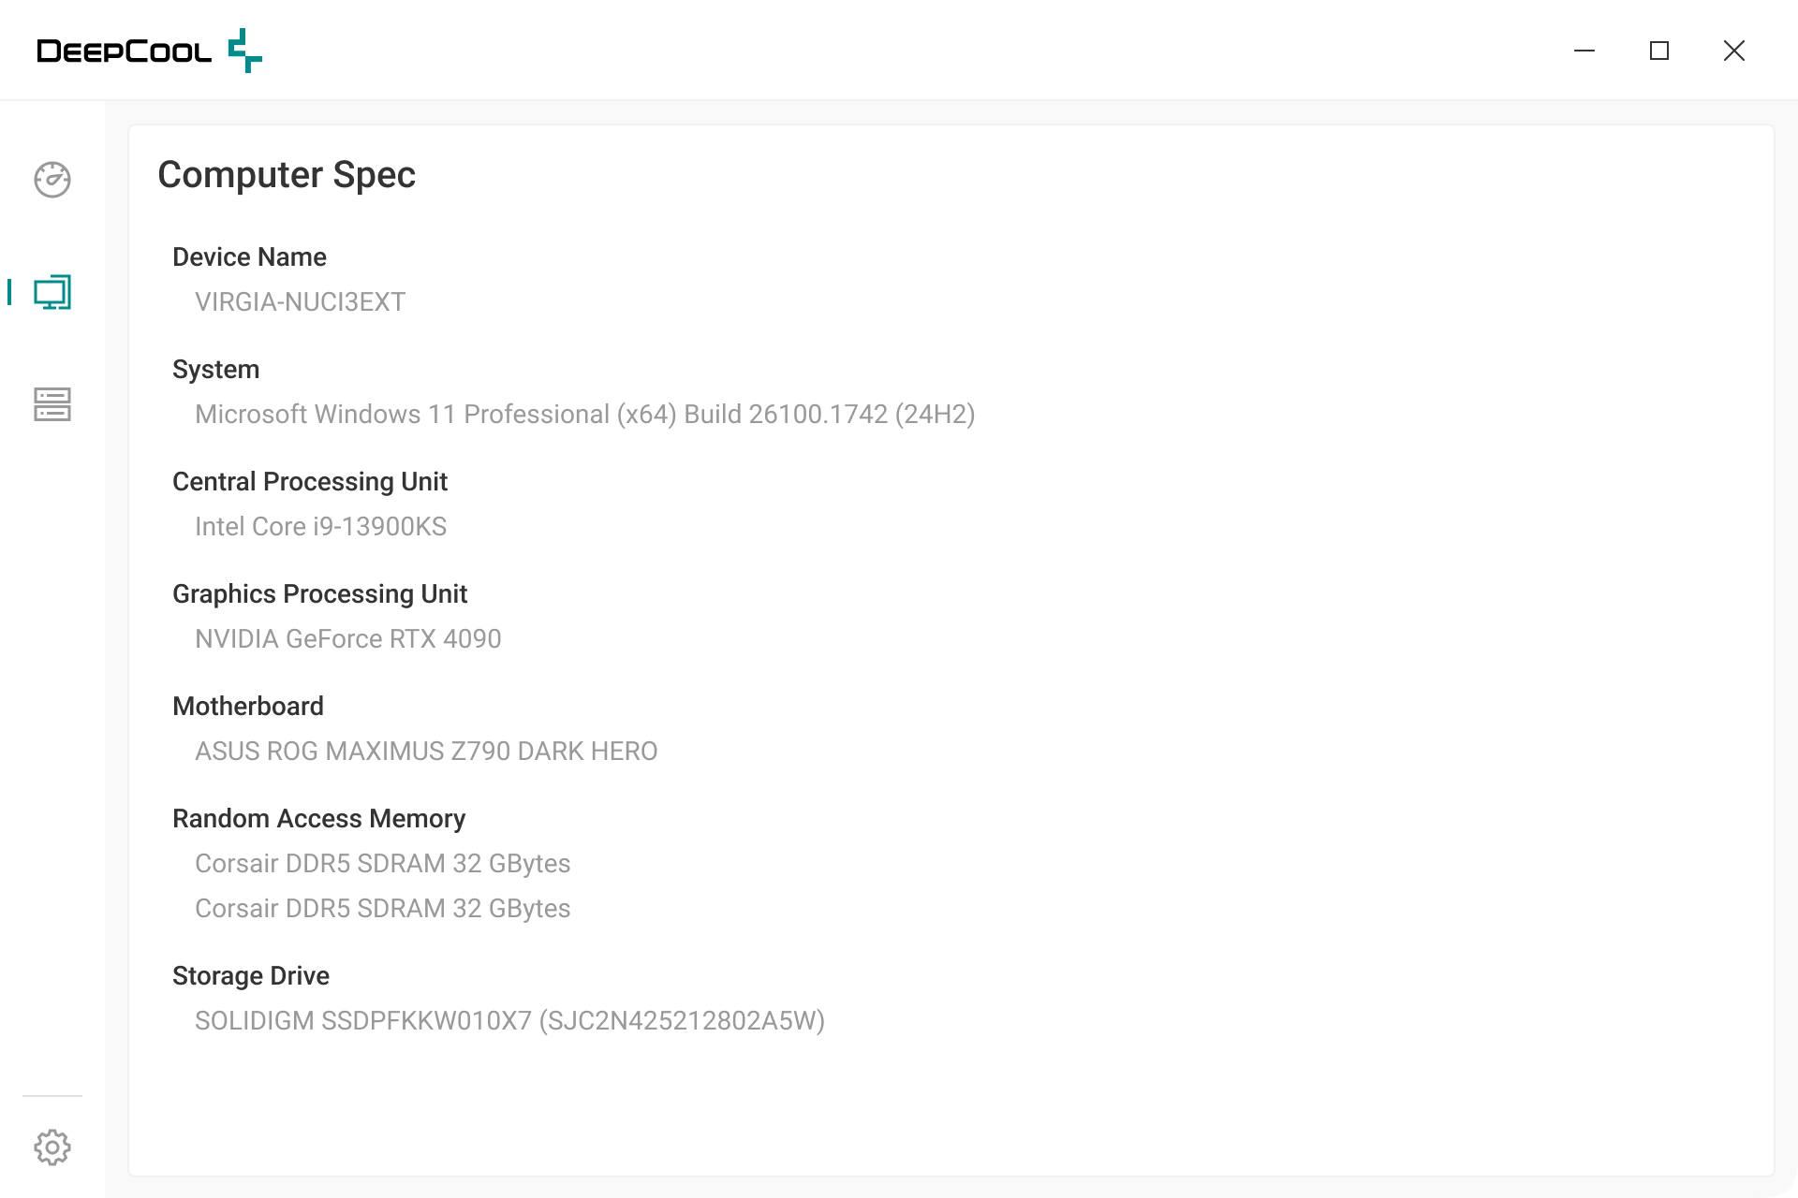Open settings via the gear icon

[52, 1147]
